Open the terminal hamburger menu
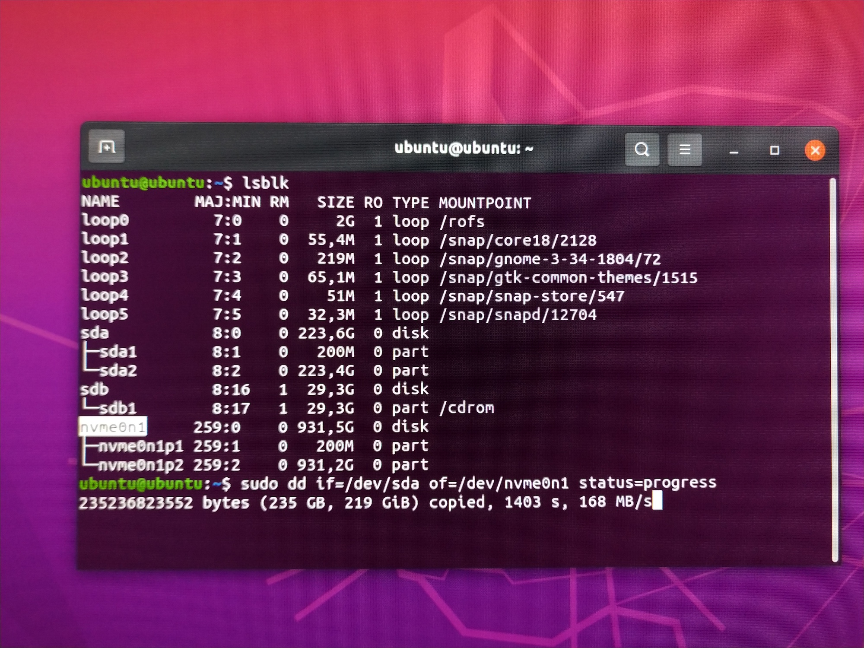 click(684, 149)
